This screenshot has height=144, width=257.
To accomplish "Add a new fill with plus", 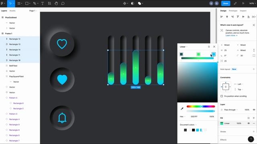I will click(x=254, y=118).
